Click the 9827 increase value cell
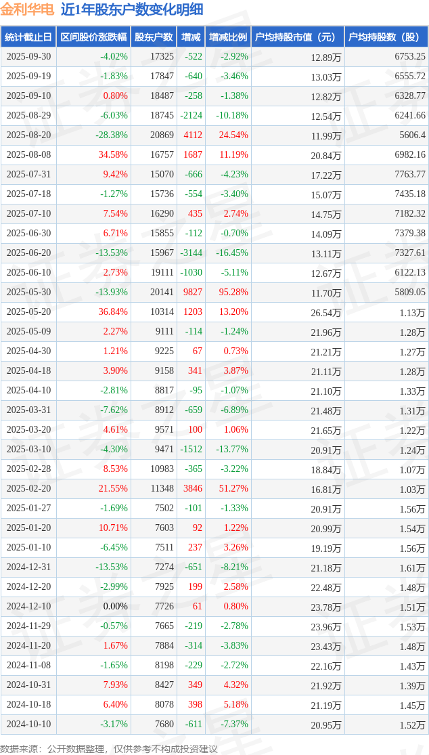The height and width of the screenshot is (755, 429). point(193,293)
